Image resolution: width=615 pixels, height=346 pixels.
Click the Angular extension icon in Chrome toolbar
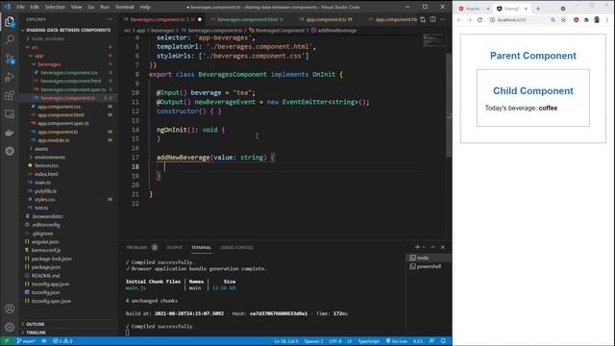pos(577,19)
